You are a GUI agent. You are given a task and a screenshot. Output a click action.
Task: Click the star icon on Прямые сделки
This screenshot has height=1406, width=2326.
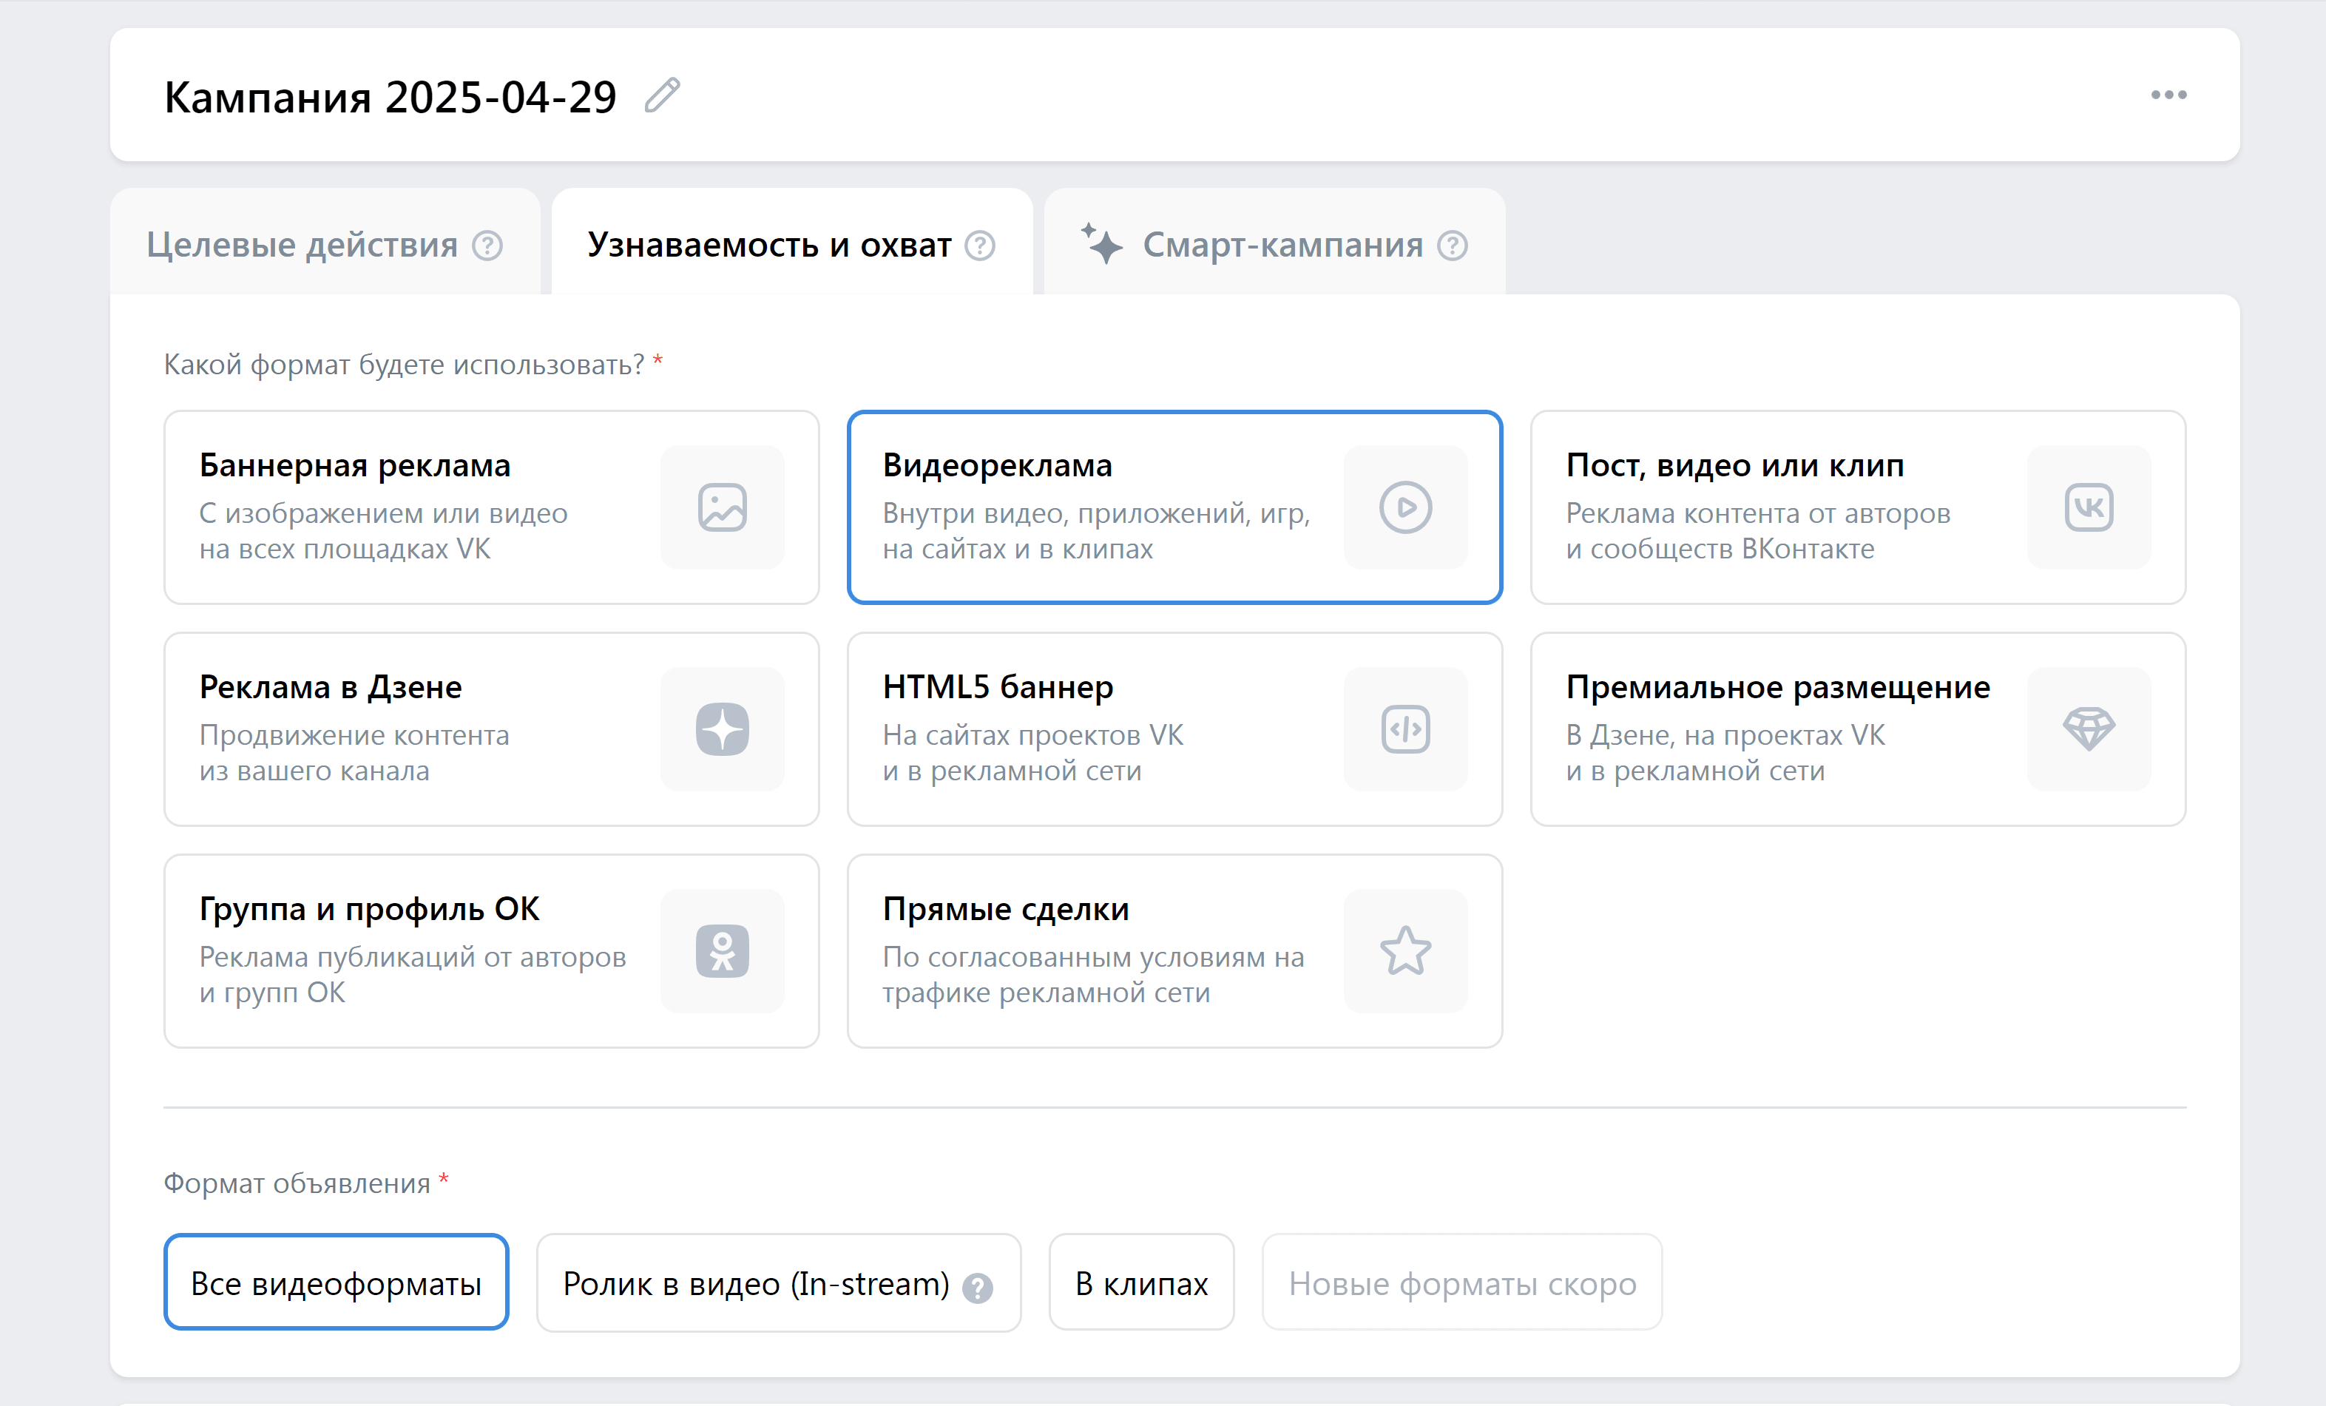click(1406, 951)
